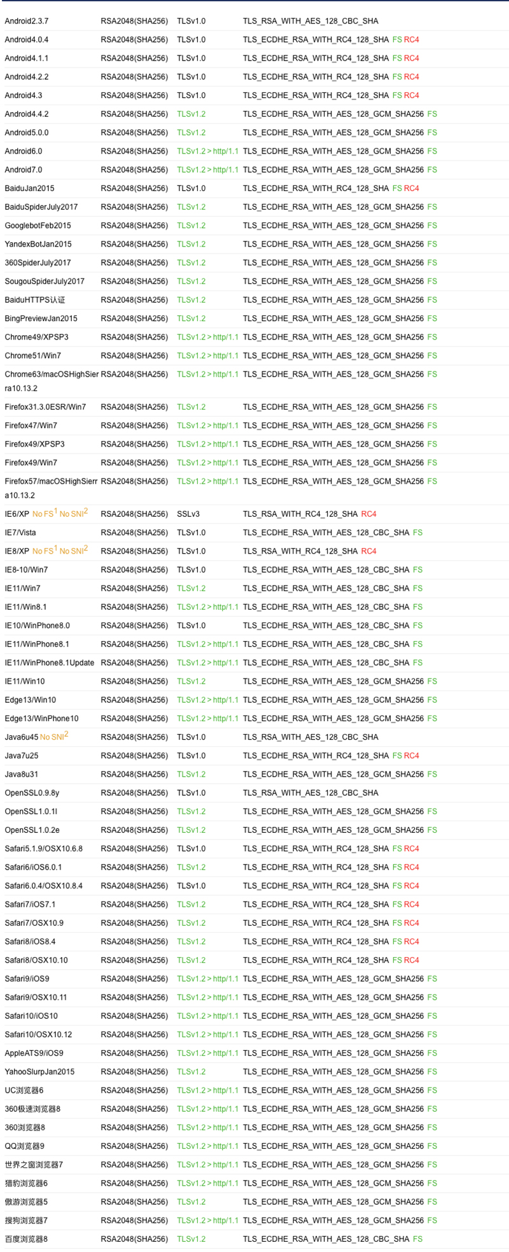The image size is (509, 1252).
Task: Select the 世界之窗浏览器7 client name
Action: [34, 1165]
